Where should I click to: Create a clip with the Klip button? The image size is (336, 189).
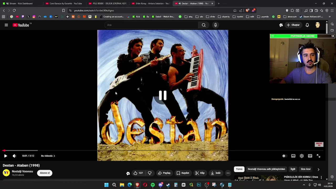point(200,173)
